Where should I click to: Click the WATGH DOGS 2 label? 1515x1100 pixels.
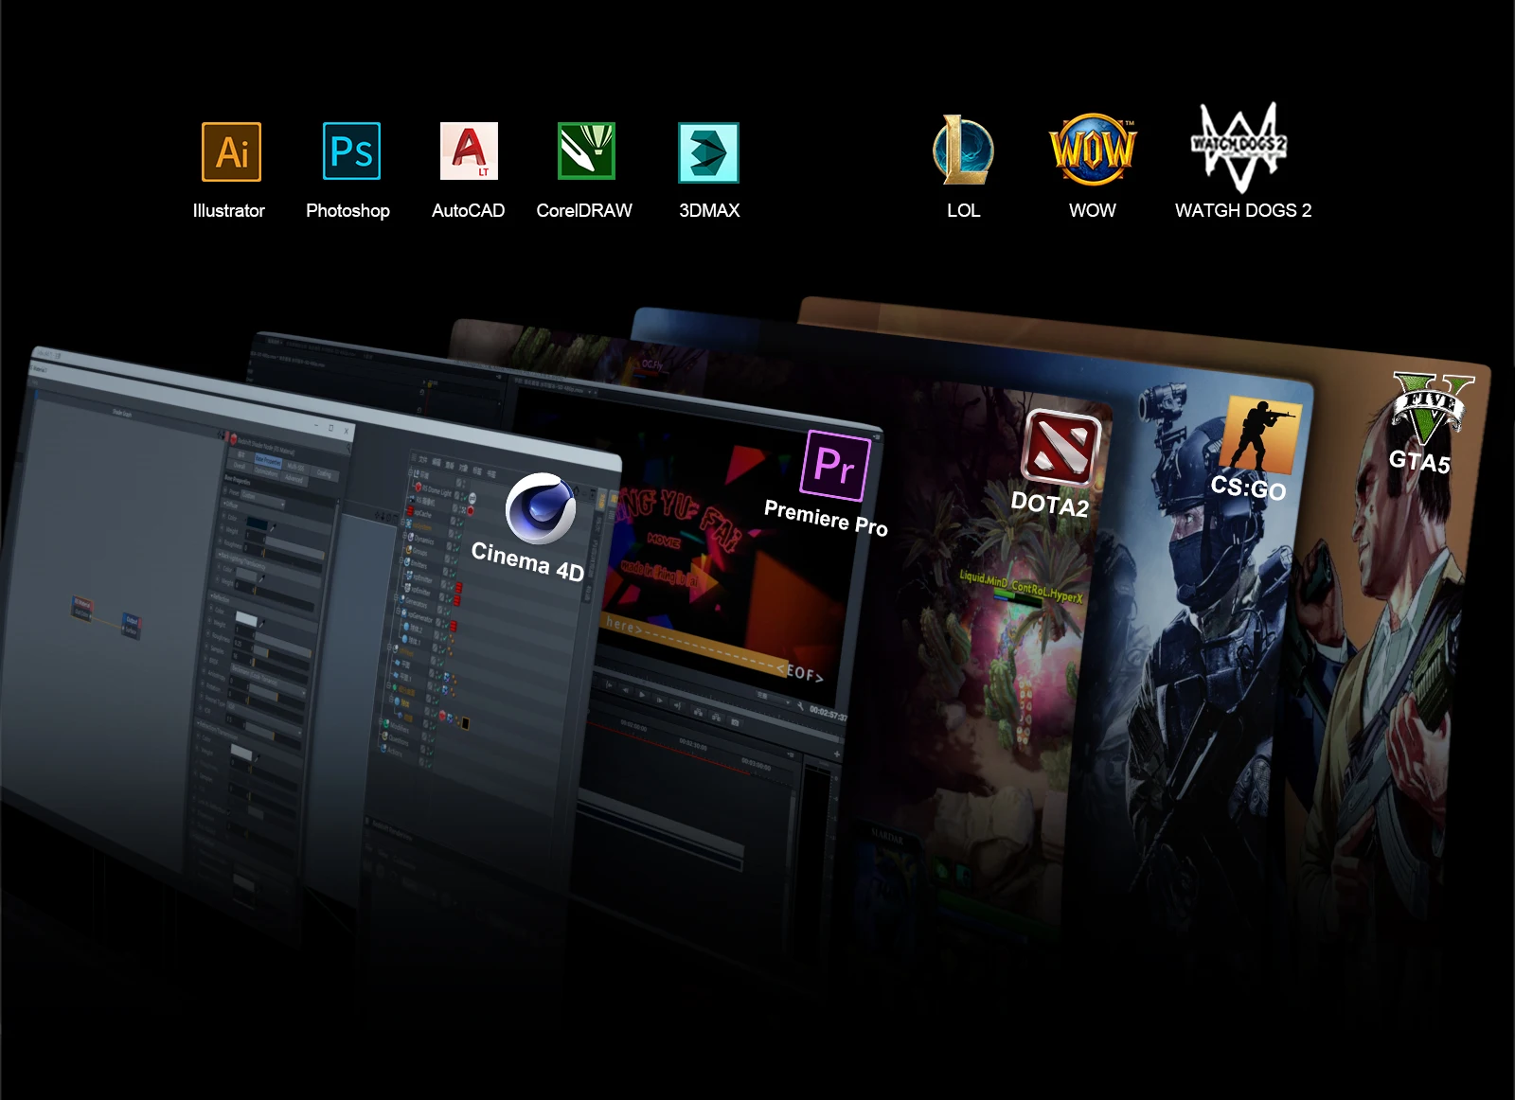(x=1243, y=211)
